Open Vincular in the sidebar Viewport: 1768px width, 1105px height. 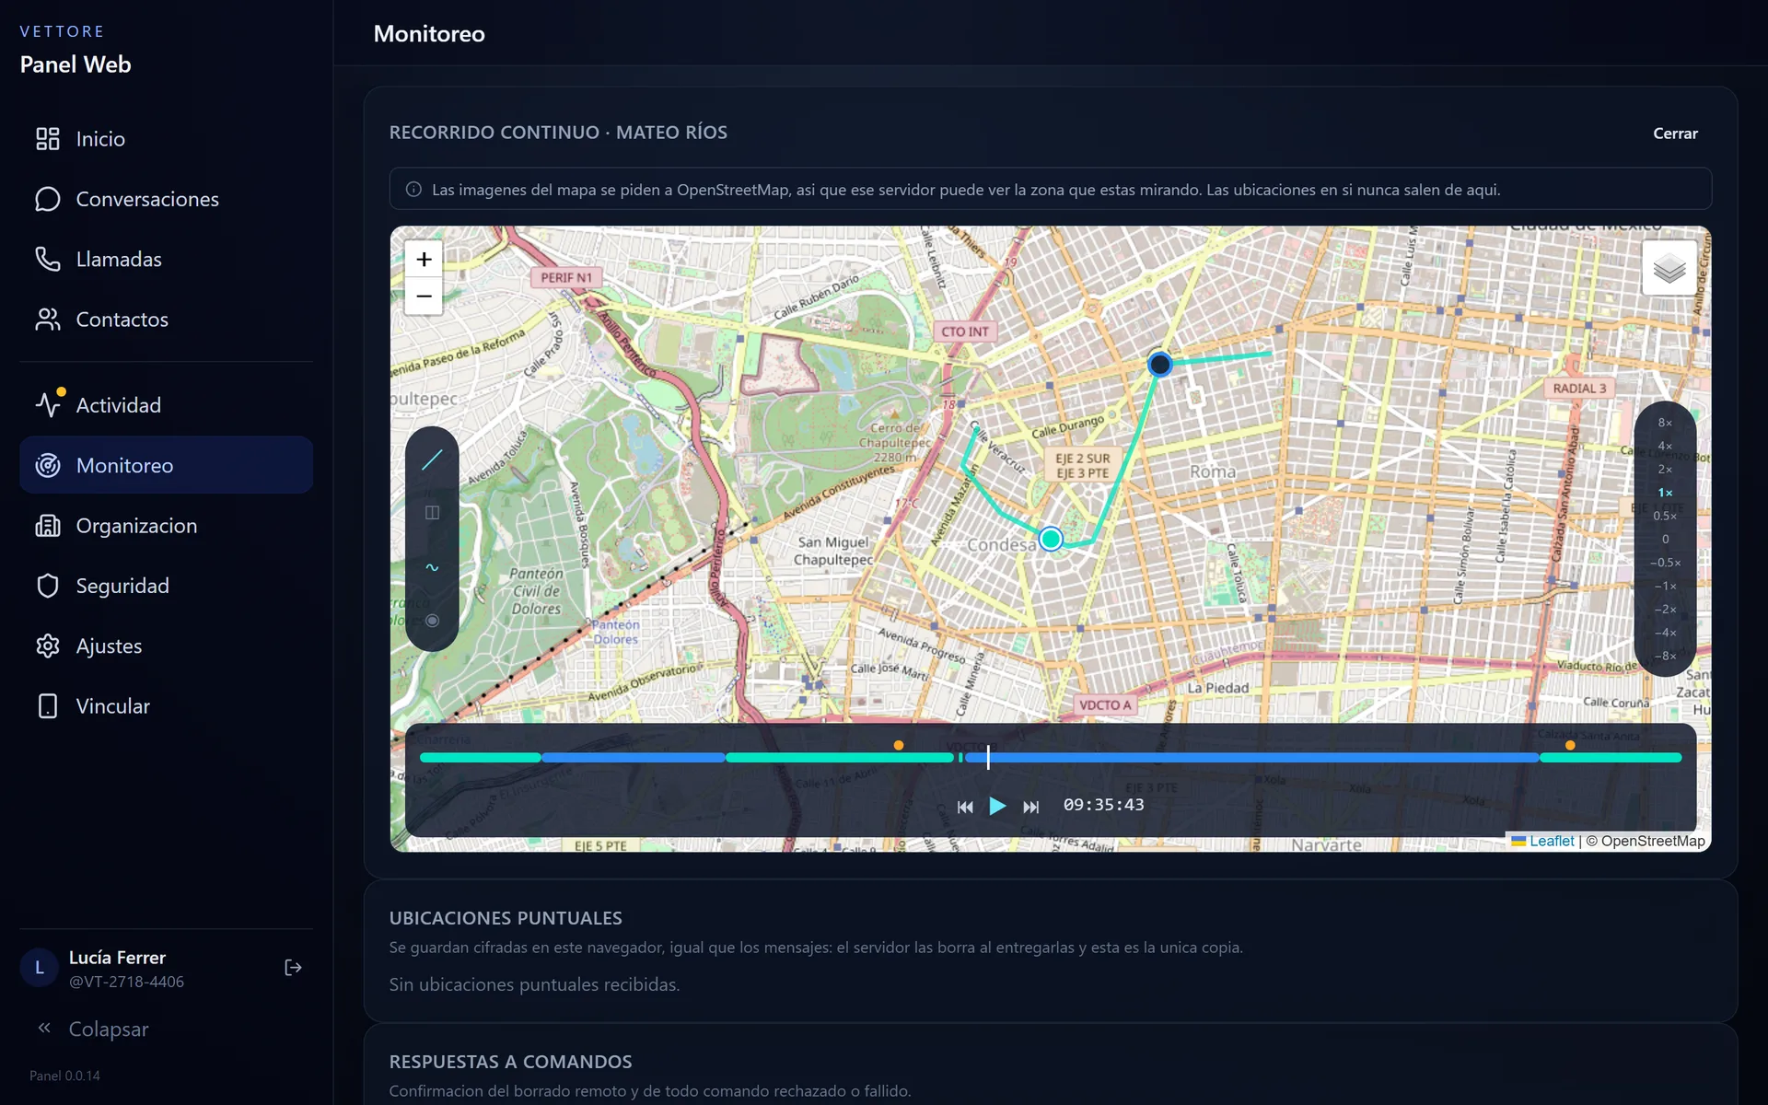coord(166,706)
